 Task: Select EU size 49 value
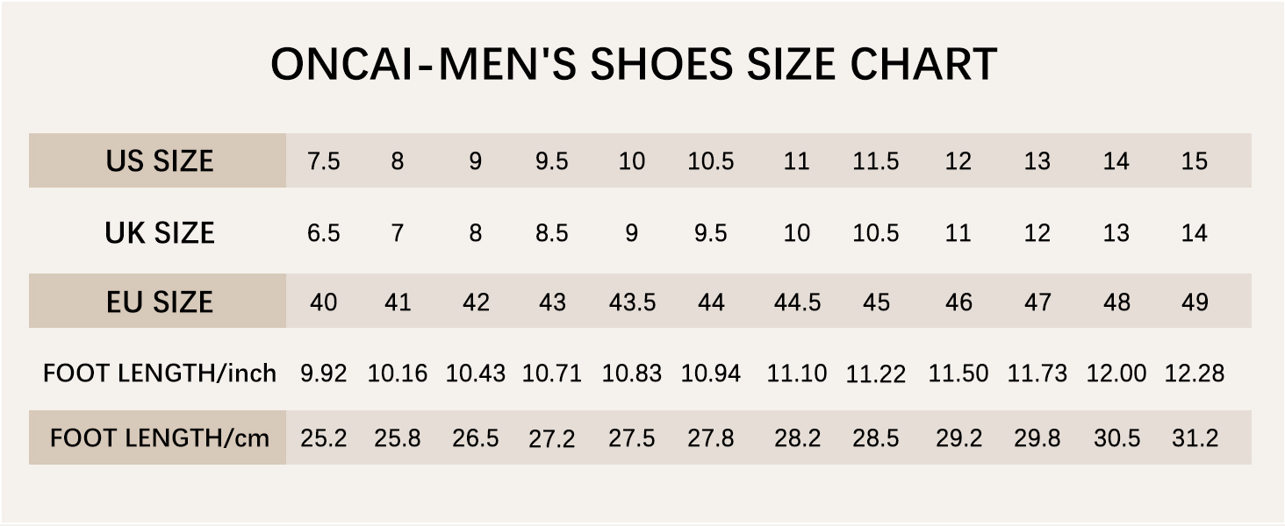(1194, 302)
